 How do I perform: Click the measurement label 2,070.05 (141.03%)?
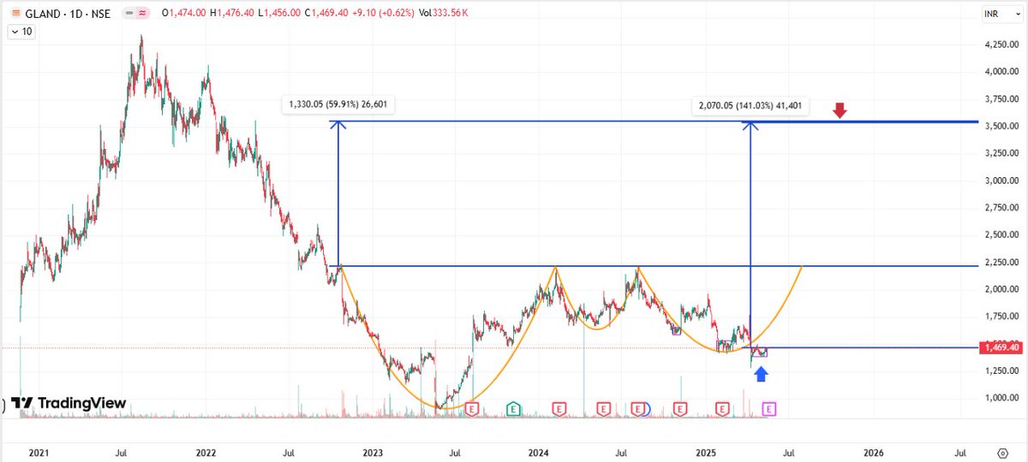pos(751,106)
